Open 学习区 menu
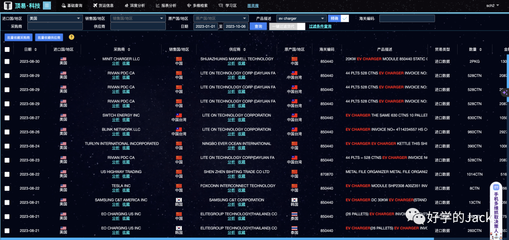Viewport: 509px width, 240px height. coord(228,6)
